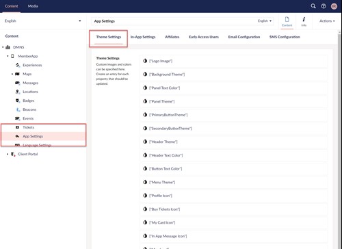Click the MemberApp phone icon

tap(12, 56)
